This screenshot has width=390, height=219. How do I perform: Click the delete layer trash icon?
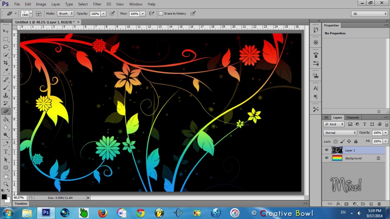pos(379,204)
